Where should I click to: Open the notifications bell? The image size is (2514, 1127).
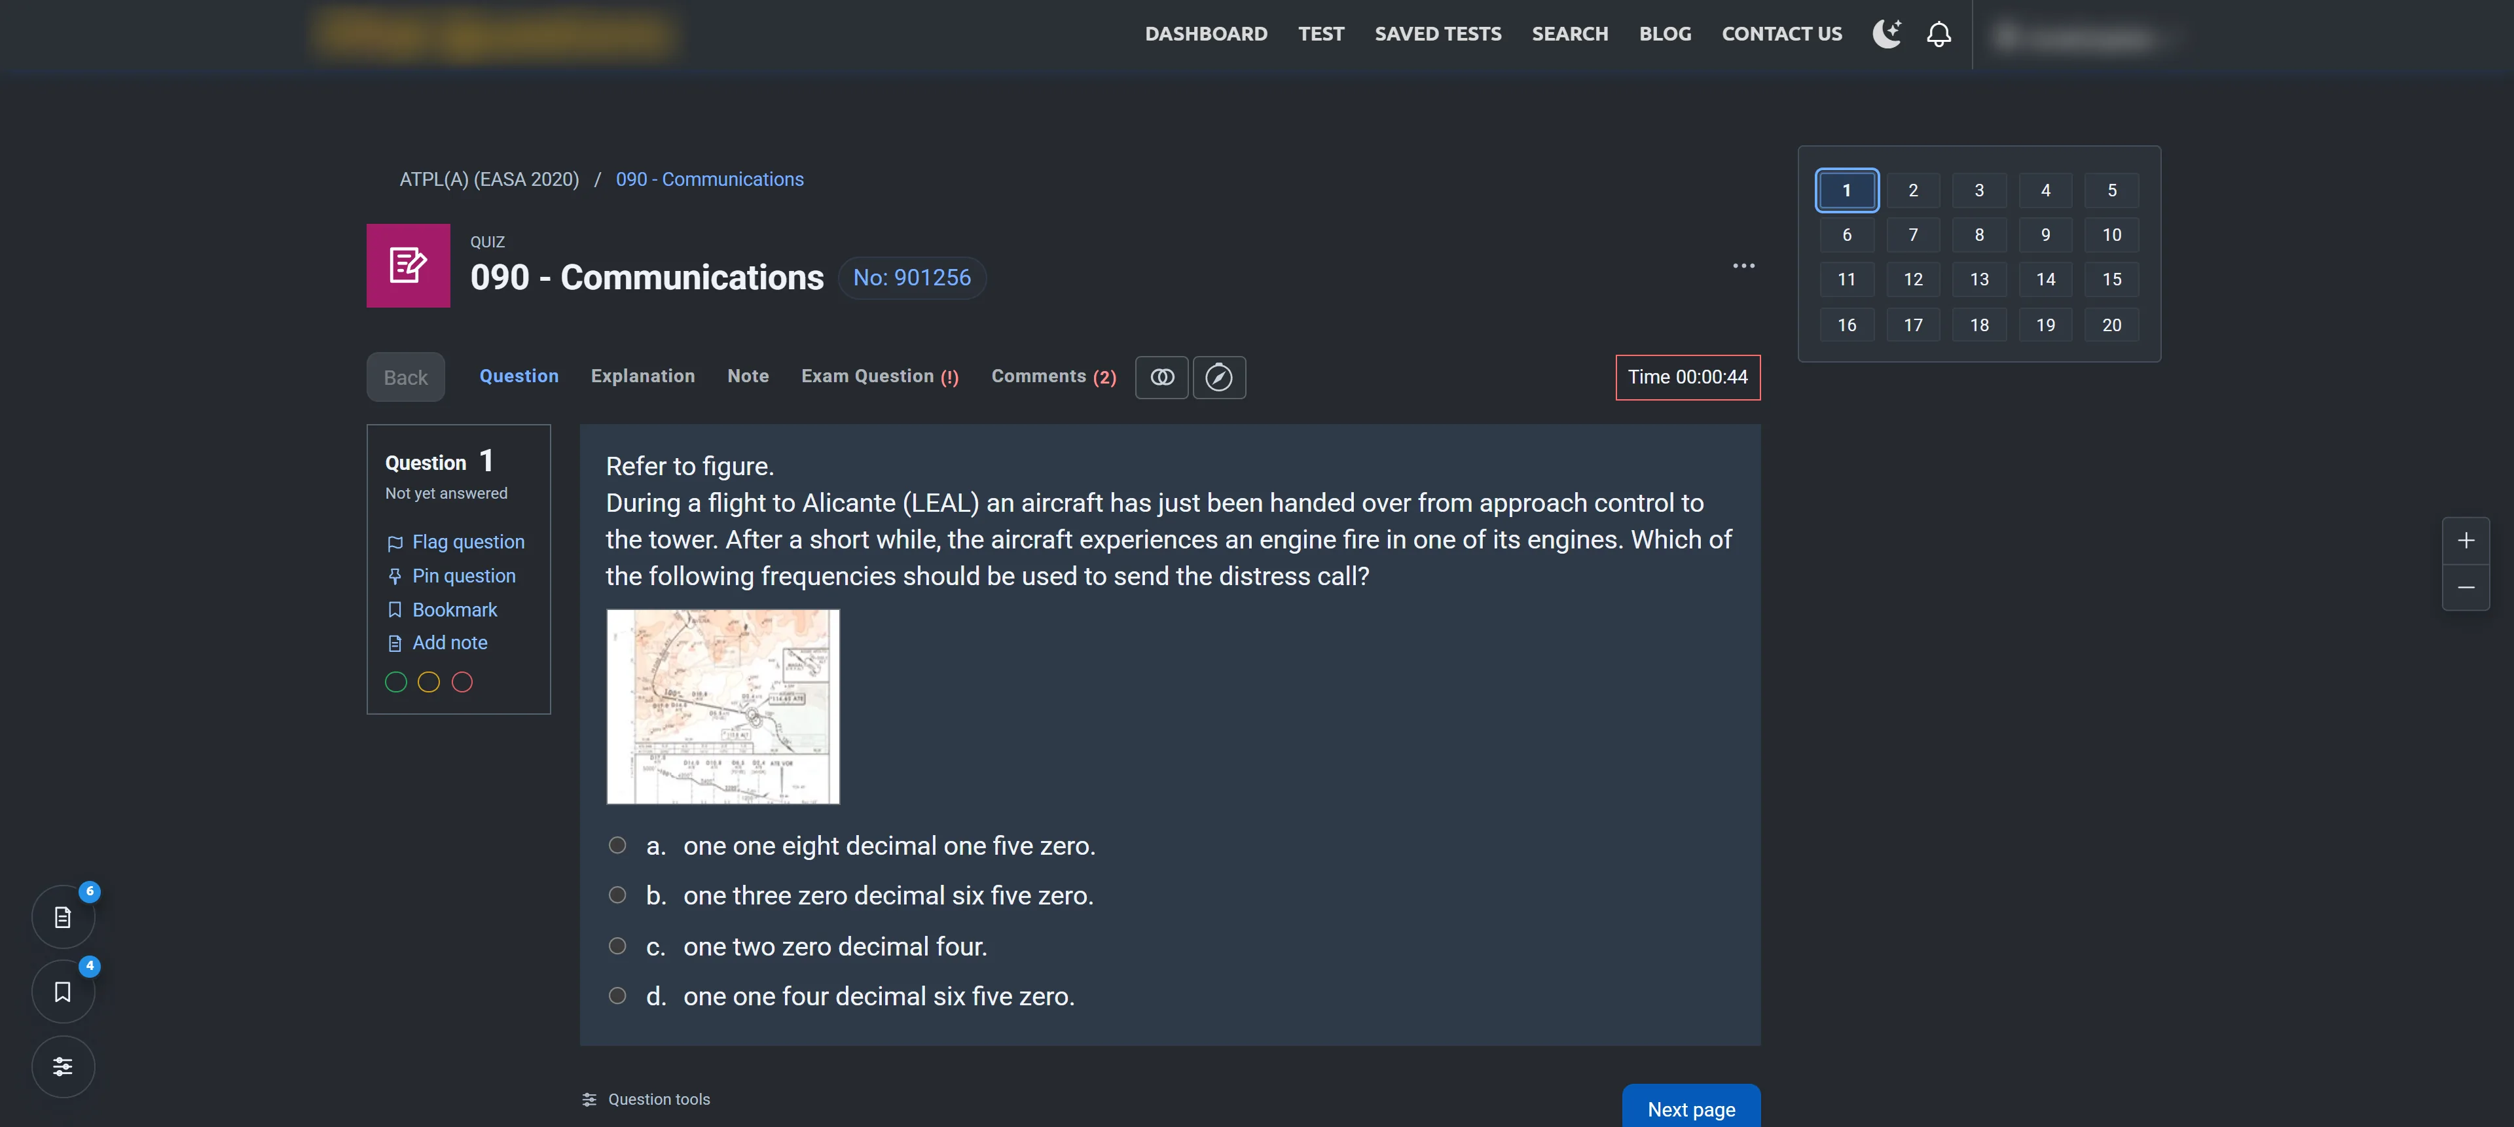1938,34
